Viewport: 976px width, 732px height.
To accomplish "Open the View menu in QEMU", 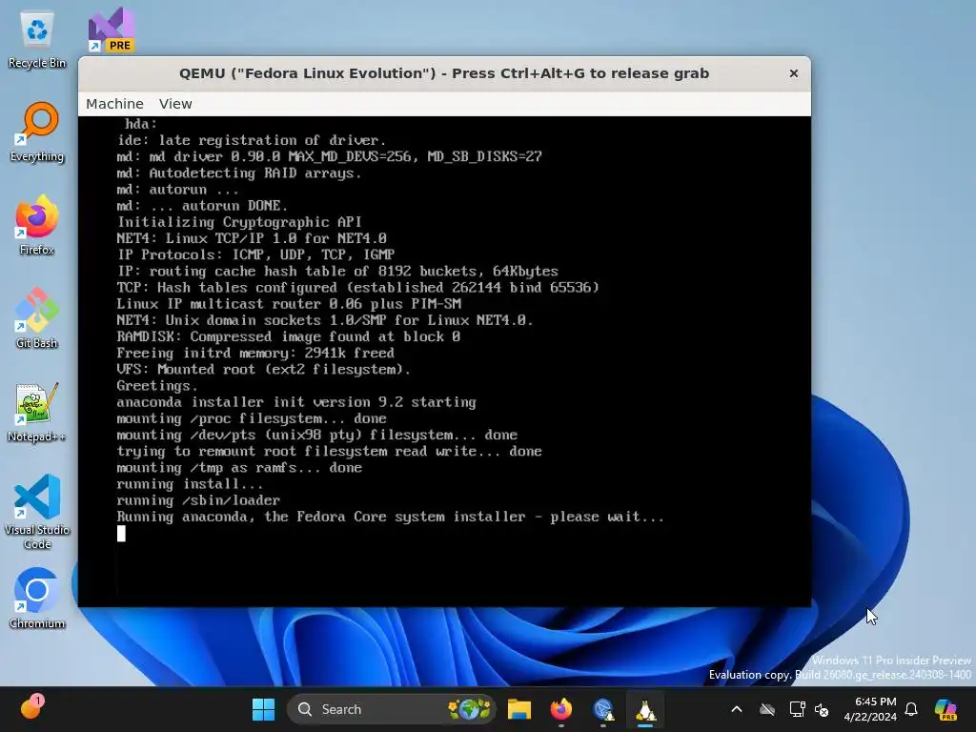I will (x=175, y=104).
